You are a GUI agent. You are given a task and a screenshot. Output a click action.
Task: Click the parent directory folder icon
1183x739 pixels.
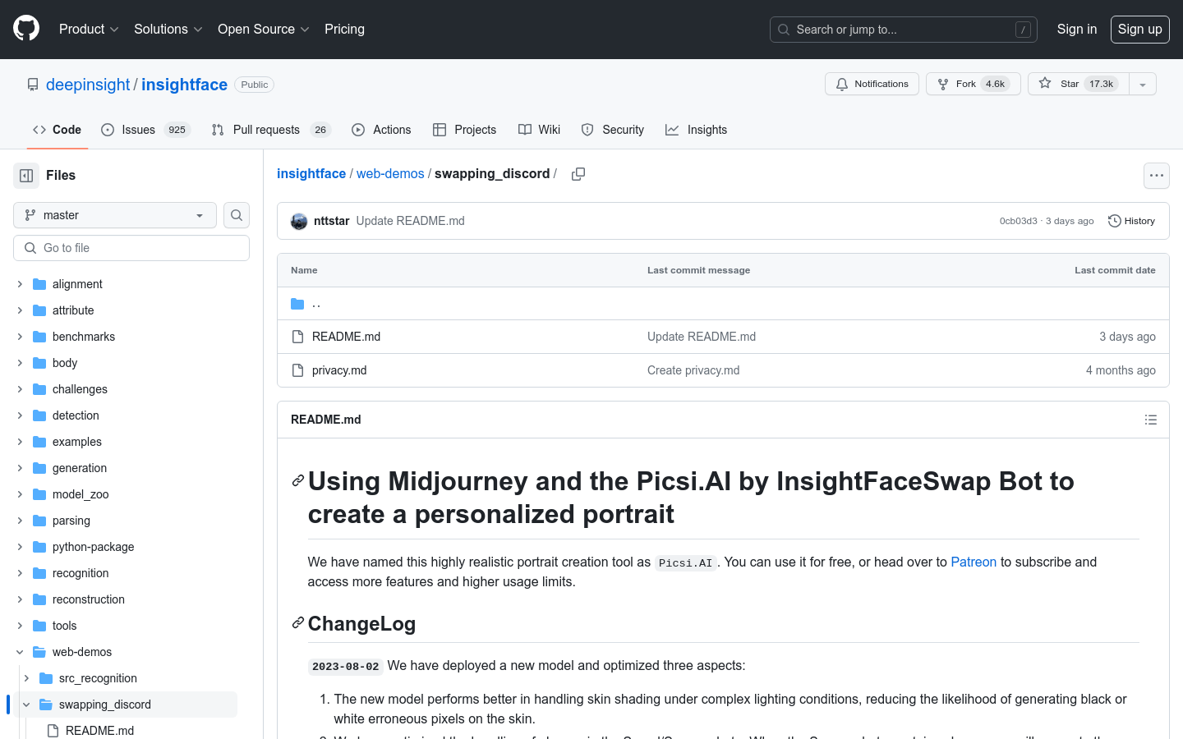click(x=297, y=304)
